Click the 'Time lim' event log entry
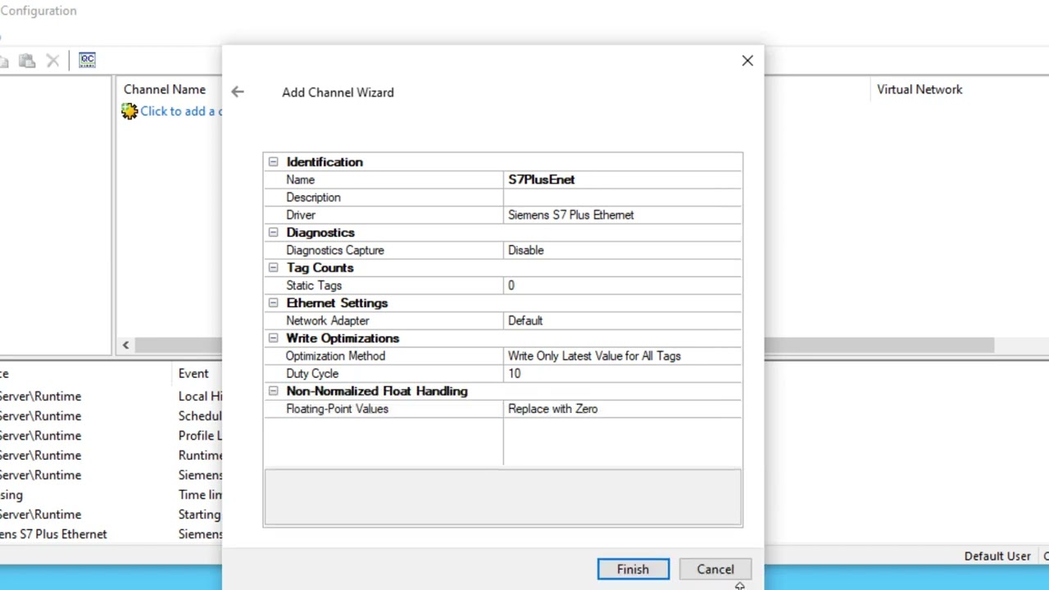Image resolution: width=1049 pixels, height=590 pixels. 200,495
